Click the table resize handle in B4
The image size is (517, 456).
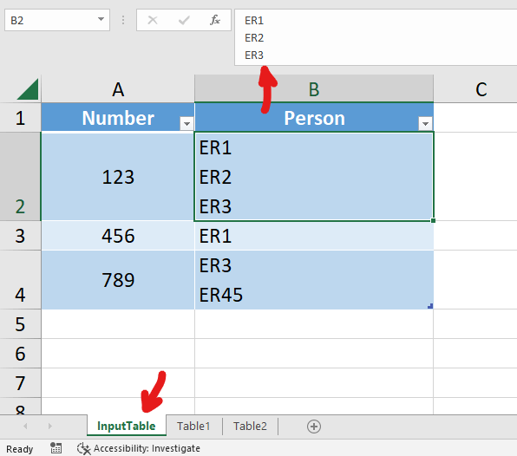(430, 306)
